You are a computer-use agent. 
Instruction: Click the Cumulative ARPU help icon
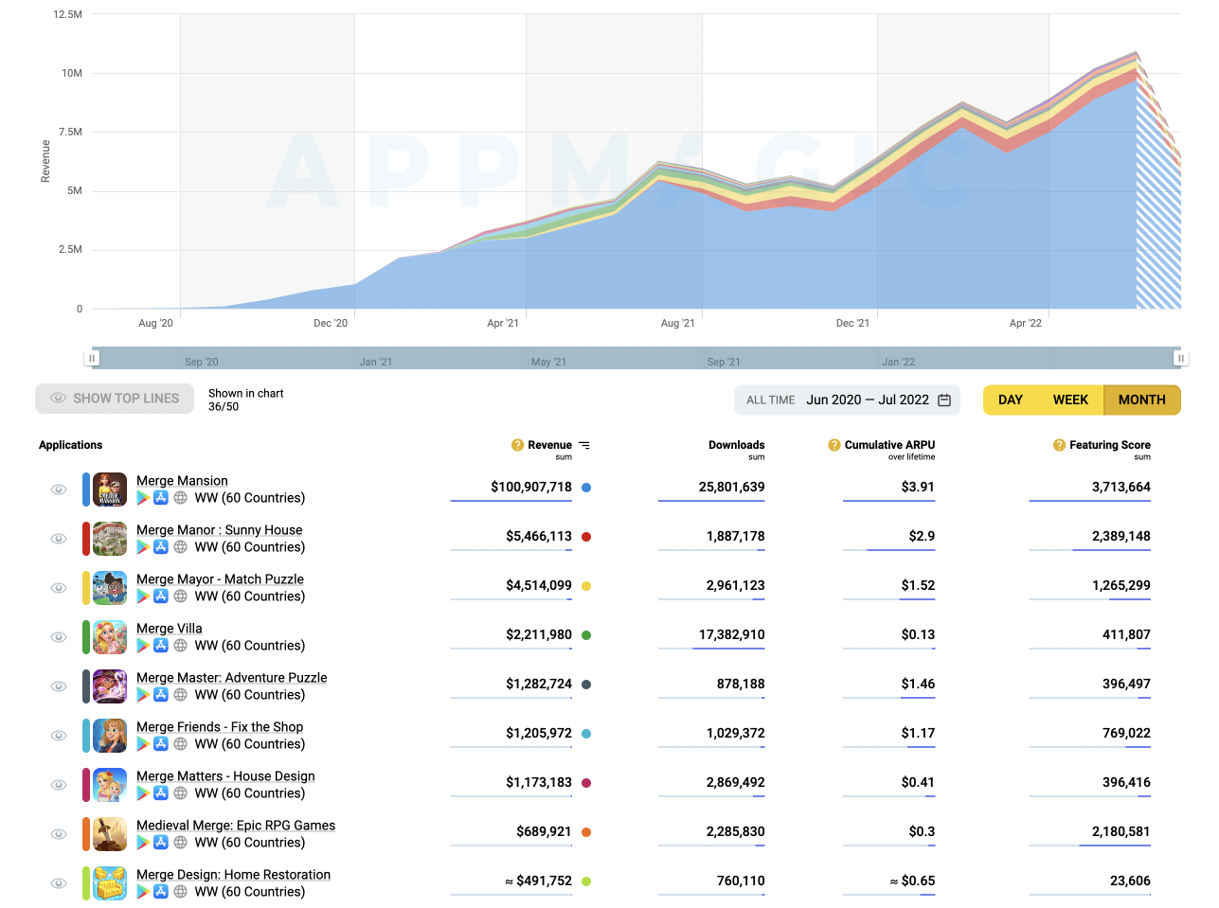click(834, 445)
